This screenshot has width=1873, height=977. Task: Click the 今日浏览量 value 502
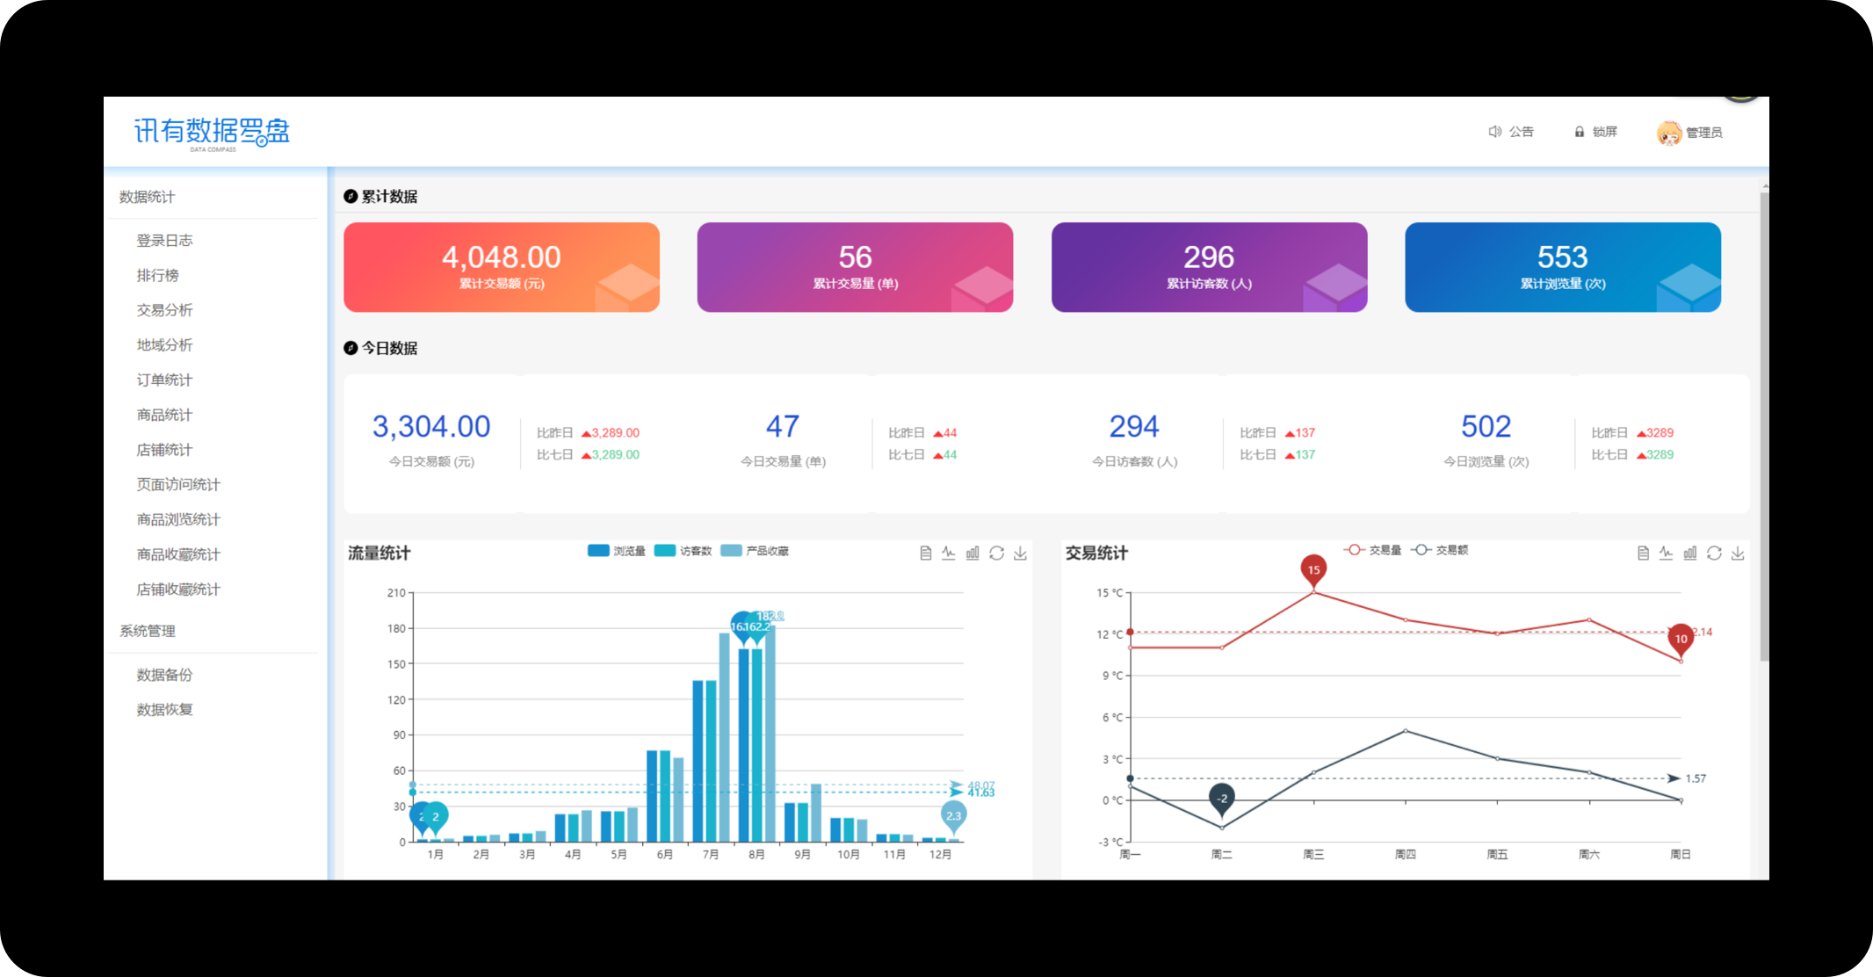1486,427
